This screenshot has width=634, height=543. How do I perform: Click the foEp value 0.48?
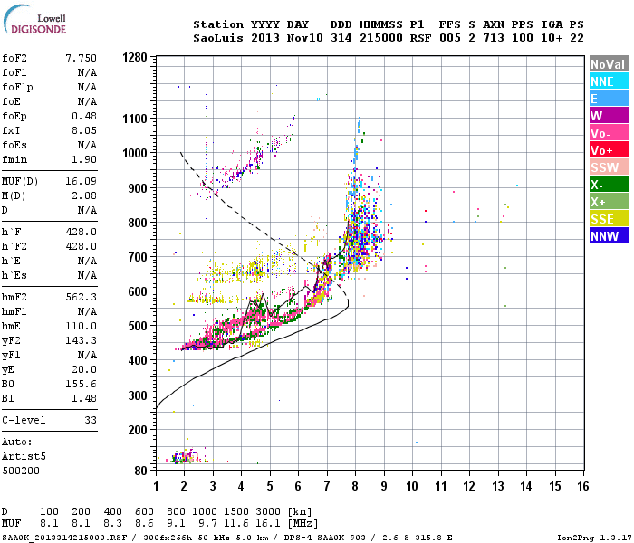(x=84, y=117)
